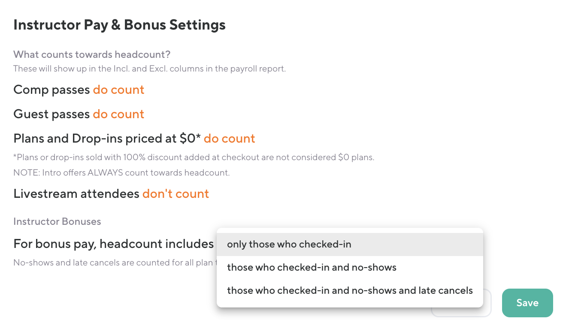The height and width of the screenshot is (334, 569).
Task: Click "What counts towards headcount?" label
Action: [x=92, y=55]
